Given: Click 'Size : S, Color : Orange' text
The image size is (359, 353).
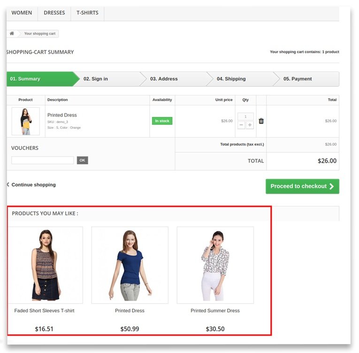Looking at the screenshot, I should (64, 128).
